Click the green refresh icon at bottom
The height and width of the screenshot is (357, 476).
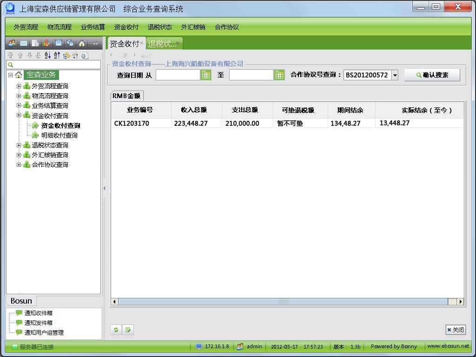pyautogui.click(x=116, y=330)
